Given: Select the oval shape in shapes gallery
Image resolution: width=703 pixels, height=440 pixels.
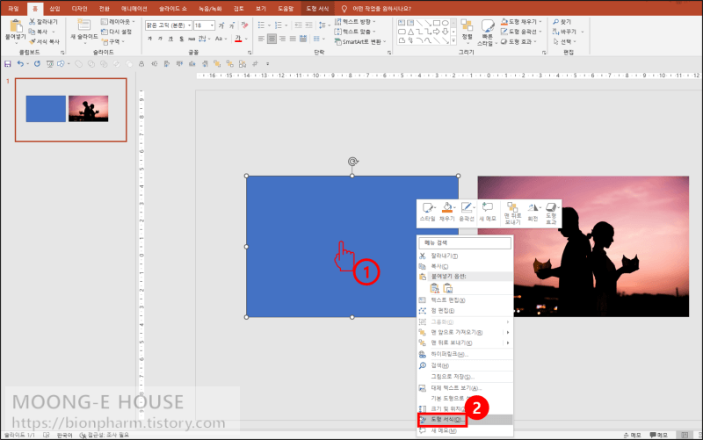Looking at the screenshot, I should pos(446,23).
